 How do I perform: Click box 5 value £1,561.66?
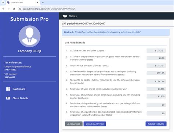[156, 82]
